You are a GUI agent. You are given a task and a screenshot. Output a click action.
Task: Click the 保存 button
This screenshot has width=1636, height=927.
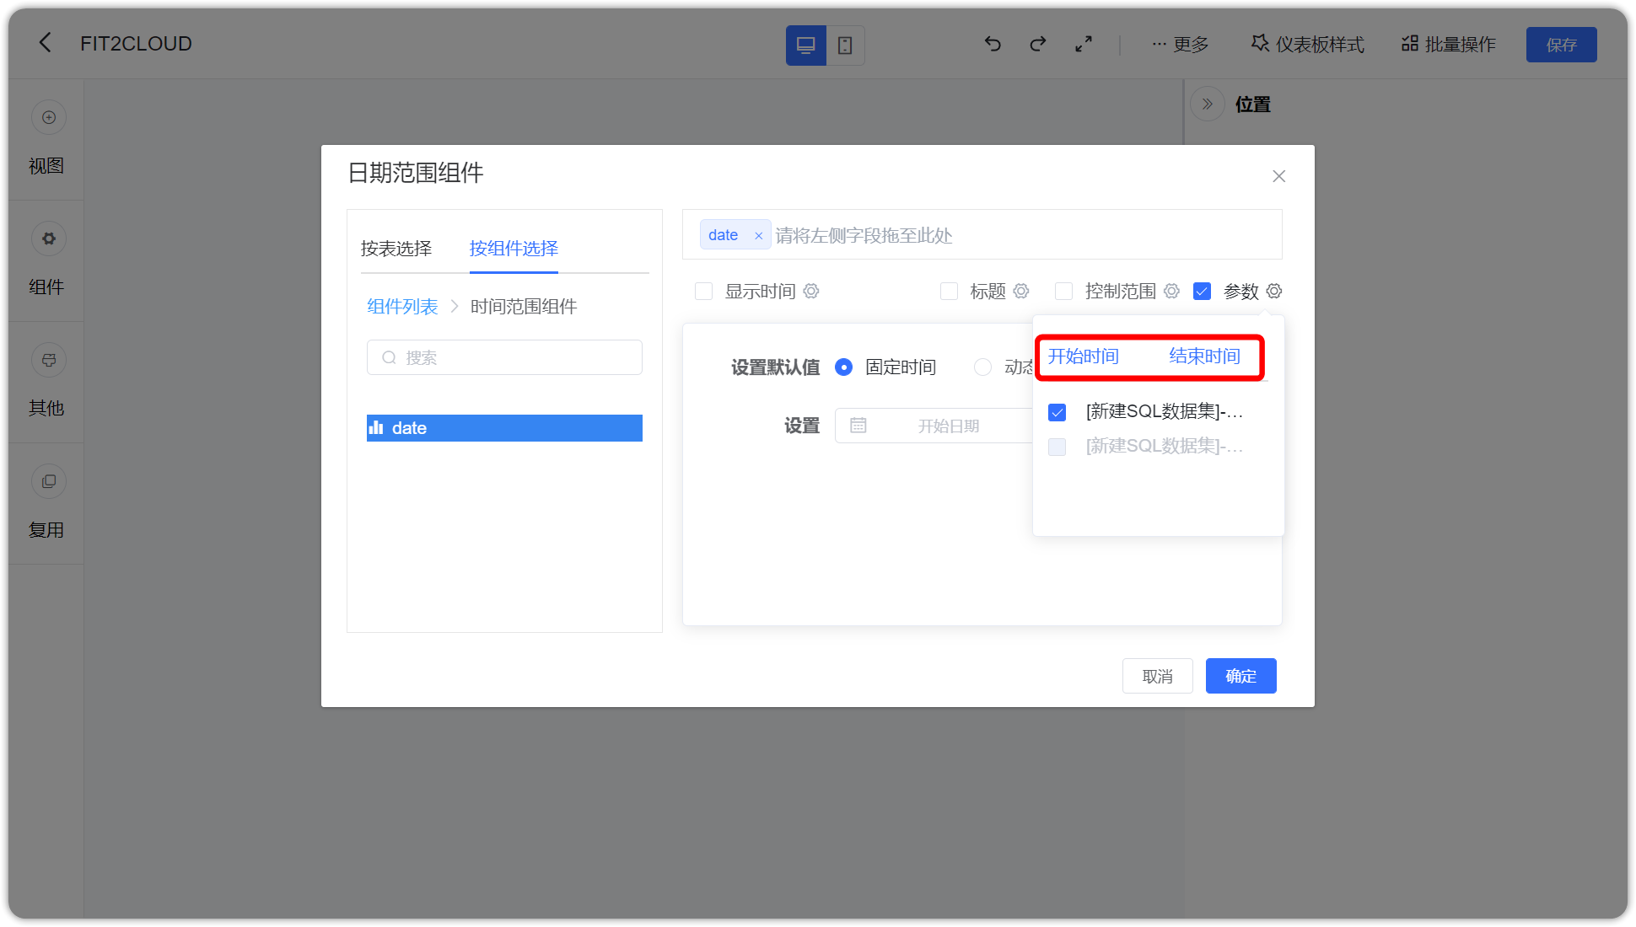(1561, 44)
